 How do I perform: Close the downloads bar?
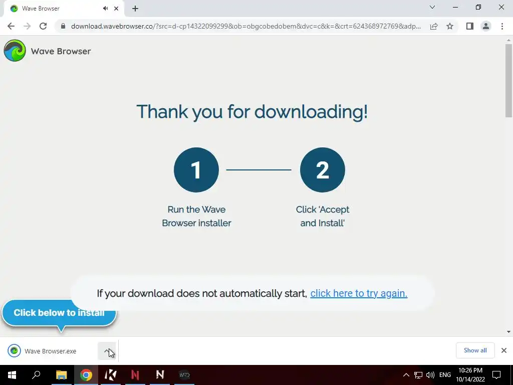(504, 350)
